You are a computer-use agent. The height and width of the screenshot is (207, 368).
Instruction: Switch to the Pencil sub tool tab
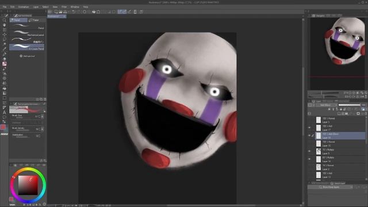(x=18, y=20)
